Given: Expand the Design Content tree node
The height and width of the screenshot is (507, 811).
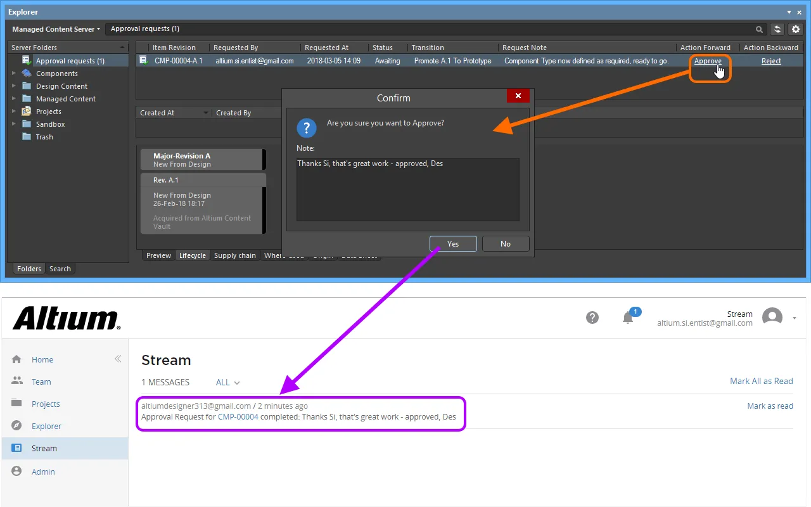Looking at the screenshot, I should (14, 86).
